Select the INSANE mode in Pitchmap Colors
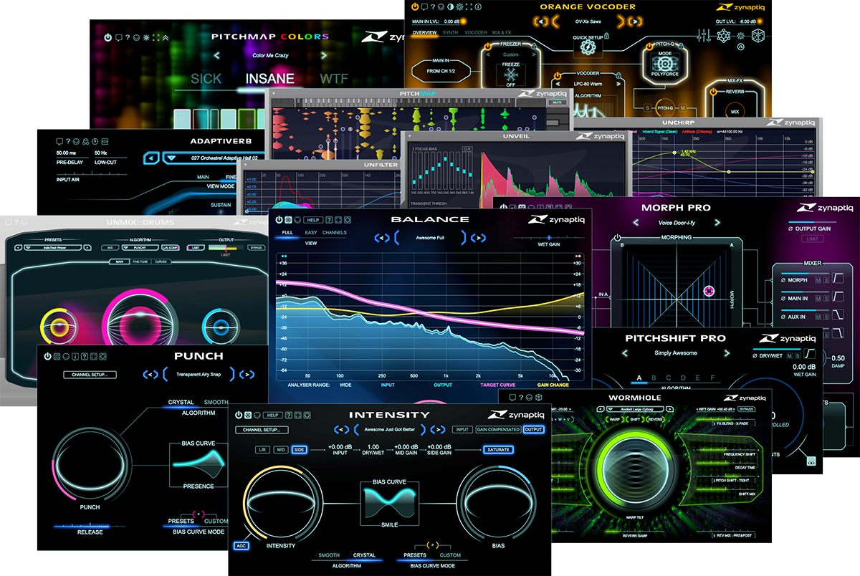The width and height of the screenshot is (860, 576). 270,80
